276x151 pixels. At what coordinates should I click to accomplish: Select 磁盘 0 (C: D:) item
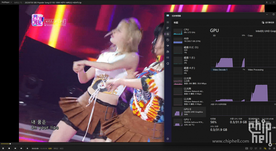click(x=189, y=50)
